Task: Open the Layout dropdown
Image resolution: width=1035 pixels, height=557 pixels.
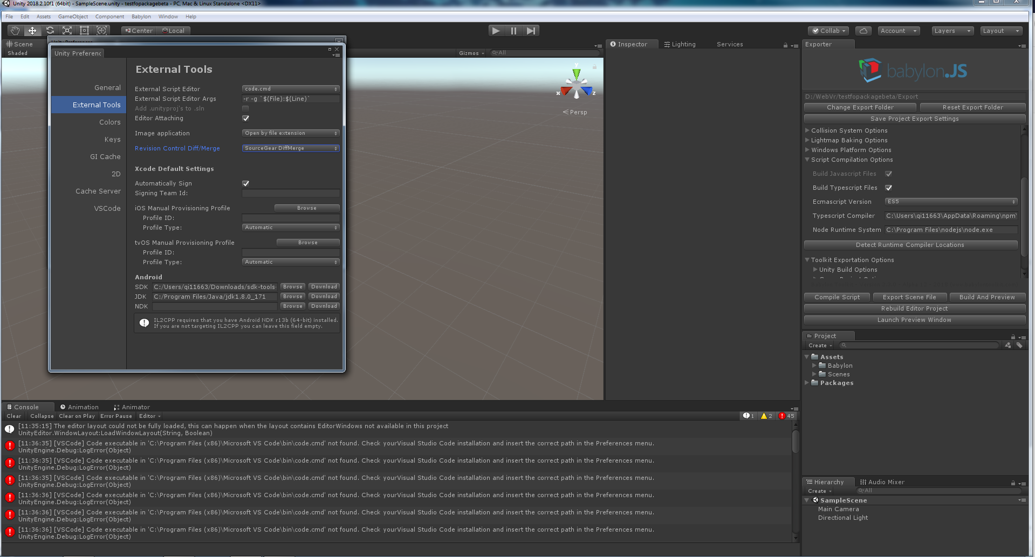Action: tap(1001, 31)
